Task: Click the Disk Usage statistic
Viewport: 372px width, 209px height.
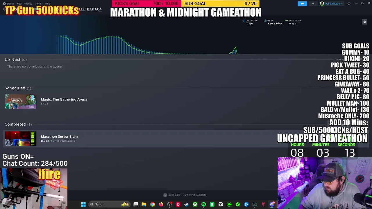Action: tap(294, 22)
